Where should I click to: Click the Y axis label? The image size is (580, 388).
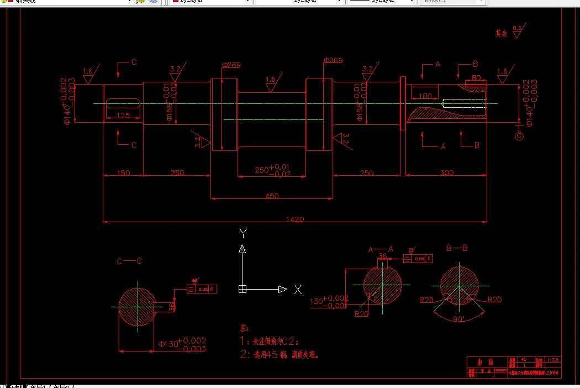(243, 233)
